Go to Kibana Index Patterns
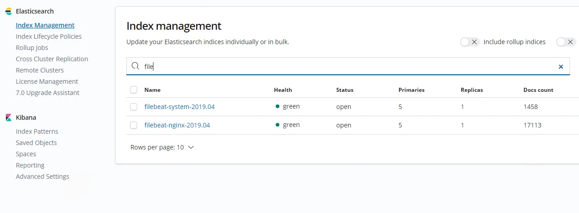 (x=37, y=131)
